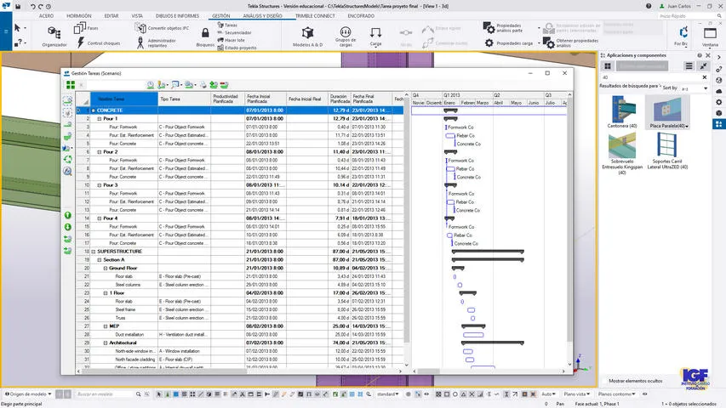Click the Nombre Tarea column header
The height and width of the screenshot is (408, 726).
[x=123, y=99]
